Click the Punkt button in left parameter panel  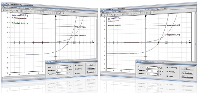click(91, 65)
